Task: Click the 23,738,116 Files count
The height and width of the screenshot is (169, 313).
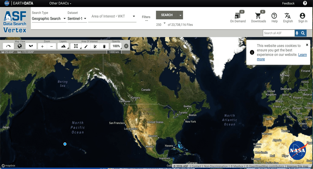Action: tap(180, 25)
